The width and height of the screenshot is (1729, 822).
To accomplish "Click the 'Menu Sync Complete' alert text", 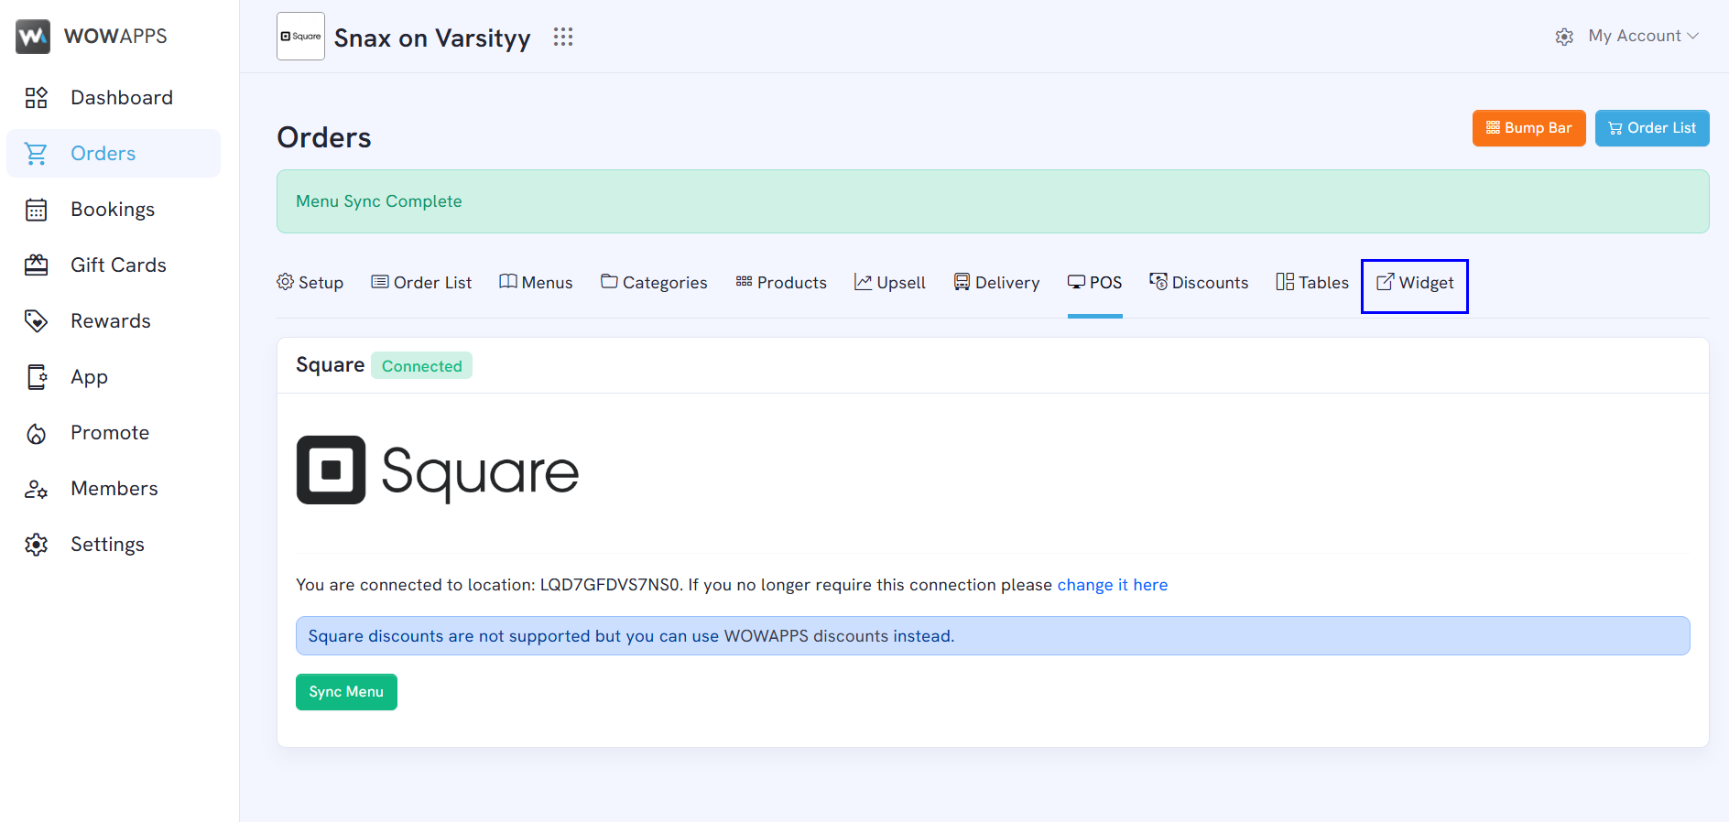I will coord(379,201).
